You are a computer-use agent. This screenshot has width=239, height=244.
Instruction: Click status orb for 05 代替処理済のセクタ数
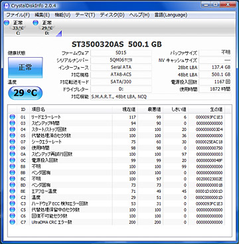coord(13,136)
